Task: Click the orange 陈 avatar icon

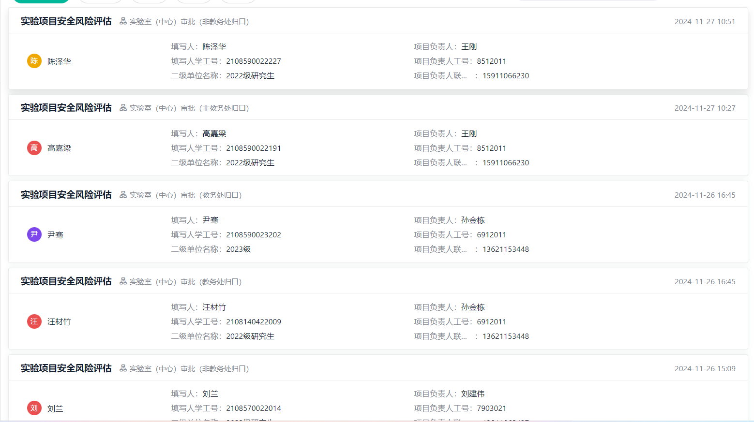Action: pos(34,61)
